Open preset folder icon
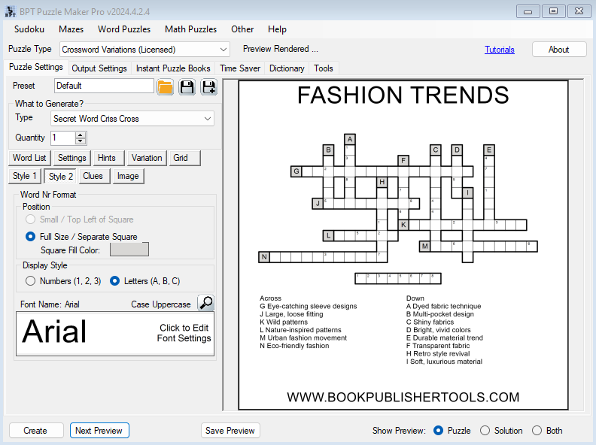Viewport: 596px width, 445px height. click(x=166, y=86)
